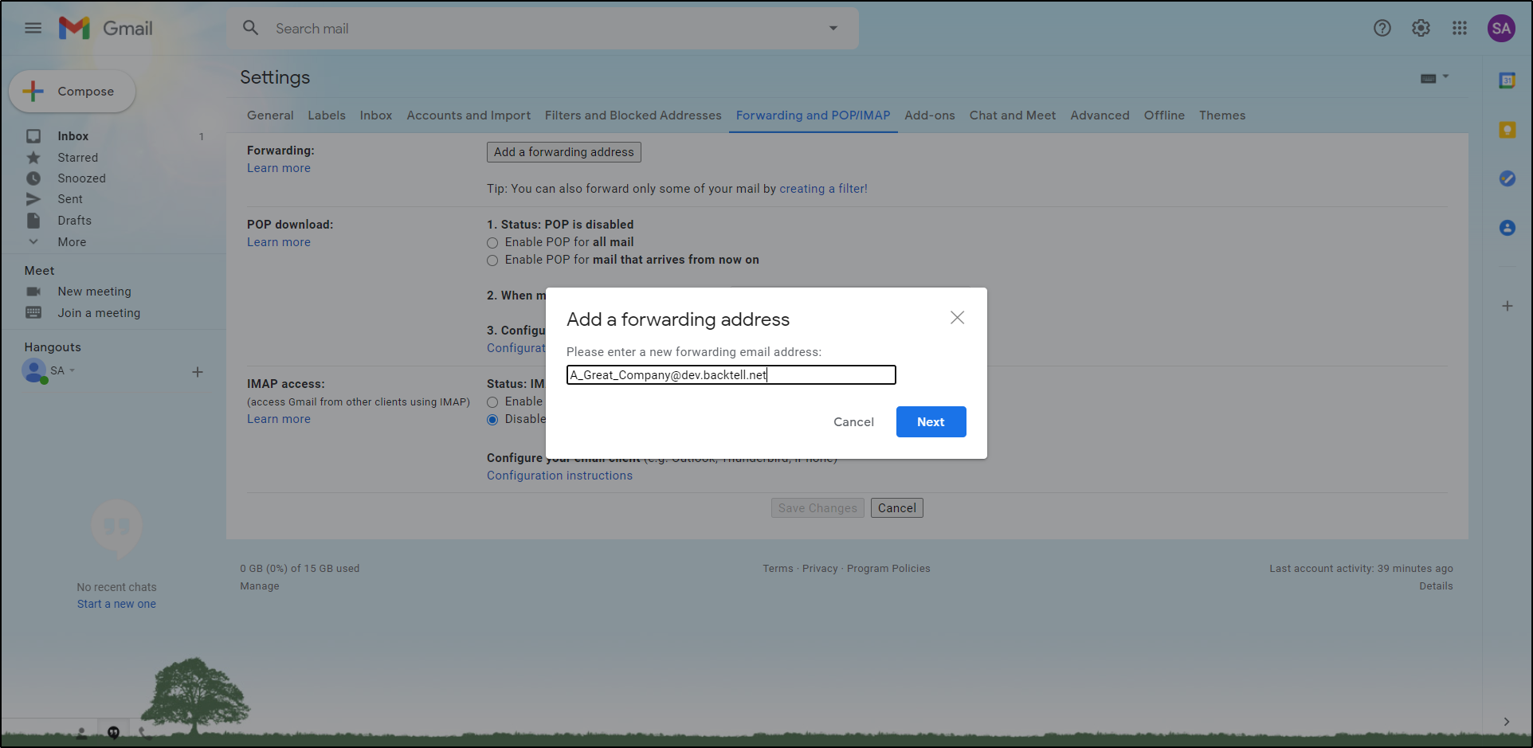The width and height of the screenshot is (1533, 748).
Task: Click the search magnifier icon
Action: pyautogui.click(x=251, y=28)
